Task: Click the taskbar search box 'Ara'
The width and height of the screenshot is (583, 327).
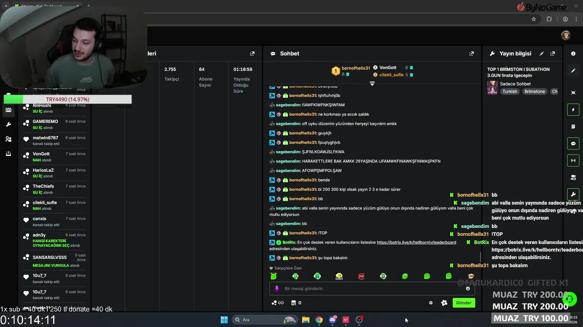Action: [x=265, y=320]
